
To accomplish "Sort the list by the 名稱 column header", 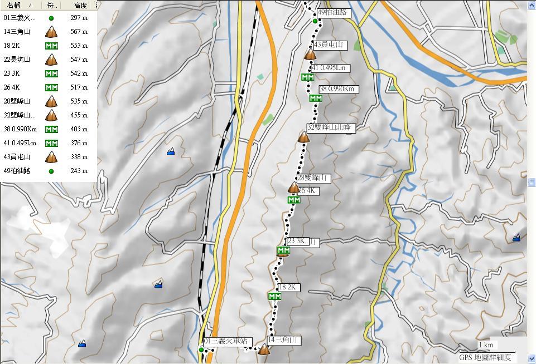I will click(20, 5).
